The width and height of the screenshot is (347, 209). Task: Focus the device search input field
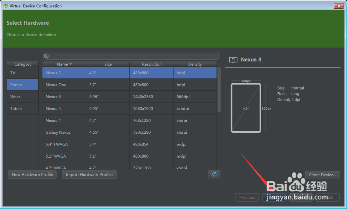coord(132,56)
